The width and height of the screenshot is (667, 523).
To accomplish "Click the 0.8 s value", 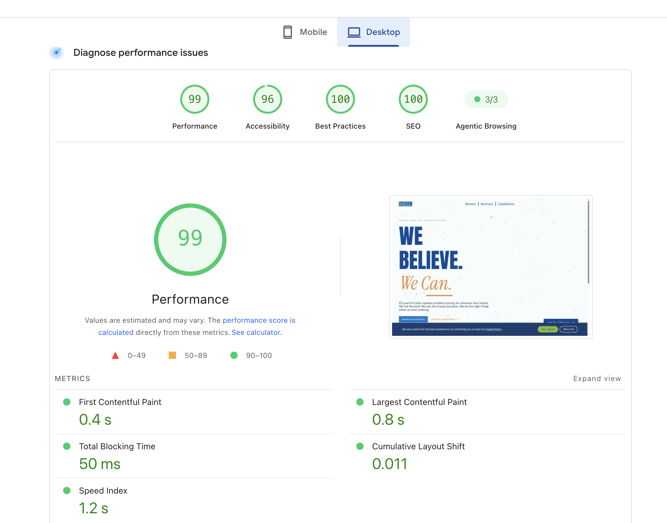I will click(x=388, y=420).
